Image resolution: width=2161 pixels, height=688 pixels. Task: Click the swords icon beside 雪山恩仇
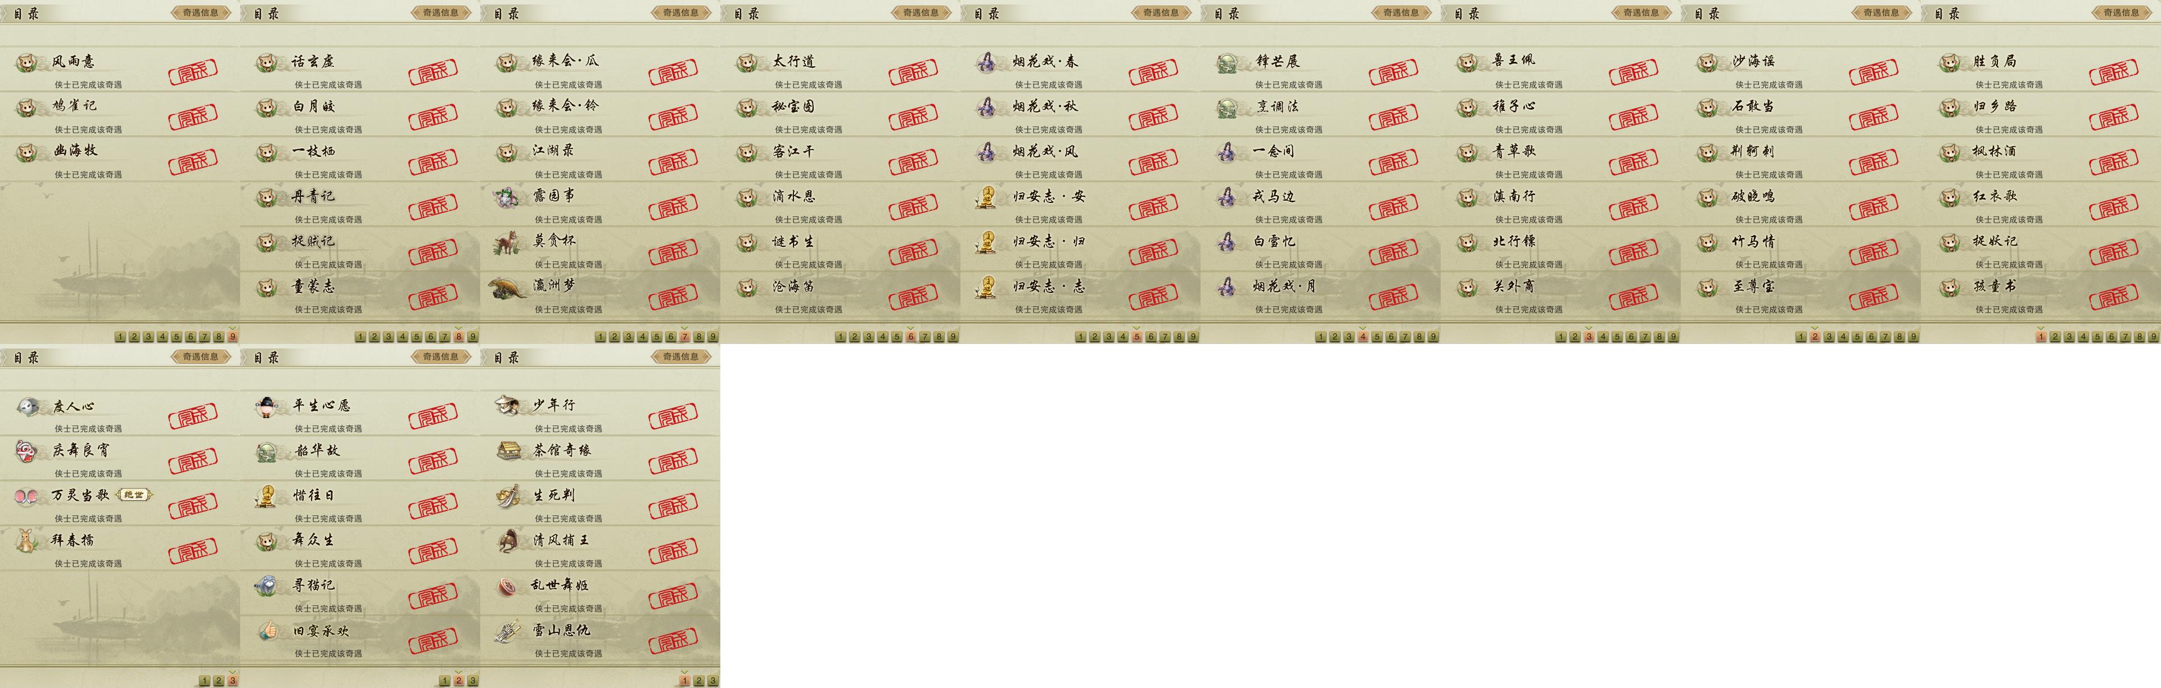coord(508,631)
